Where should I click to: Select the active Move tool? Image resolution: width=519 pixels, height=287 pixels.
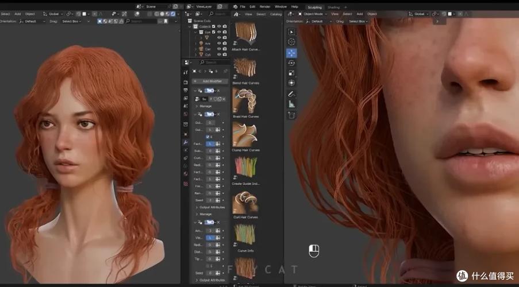click(291, 53)
